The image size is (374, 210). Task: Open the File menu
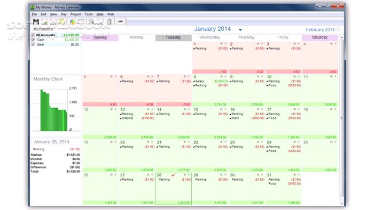(x=34, y=14)
